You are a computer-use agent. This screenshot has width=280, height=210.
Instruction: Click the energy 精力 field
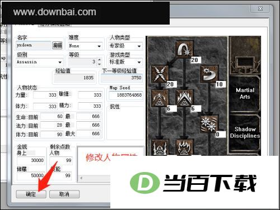(x=90, y=106)
